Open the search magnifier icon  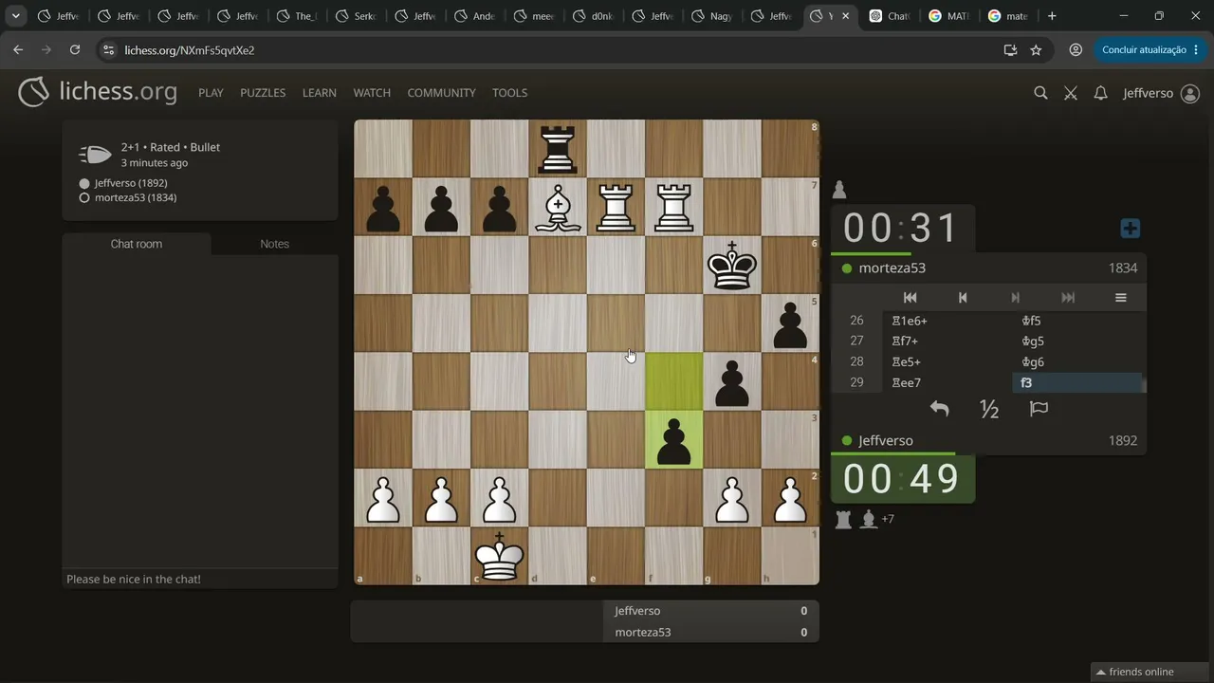[1040, 93]
